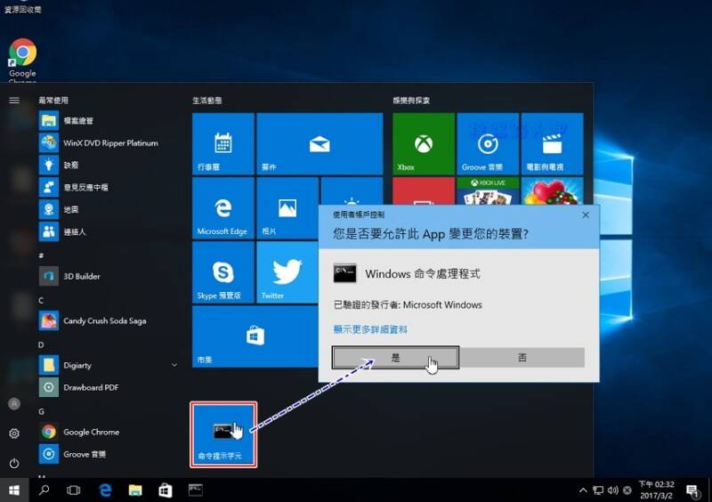This screenshot has width=712, height=502.
Task: Open taskbar search magnifier
Action: point(44,490)
